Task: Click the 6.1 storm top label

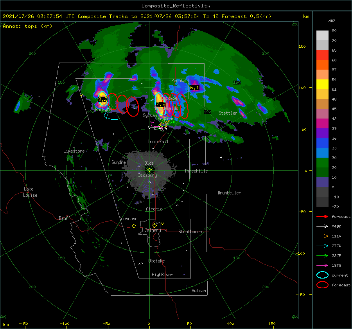Action: tap(195, 88)
